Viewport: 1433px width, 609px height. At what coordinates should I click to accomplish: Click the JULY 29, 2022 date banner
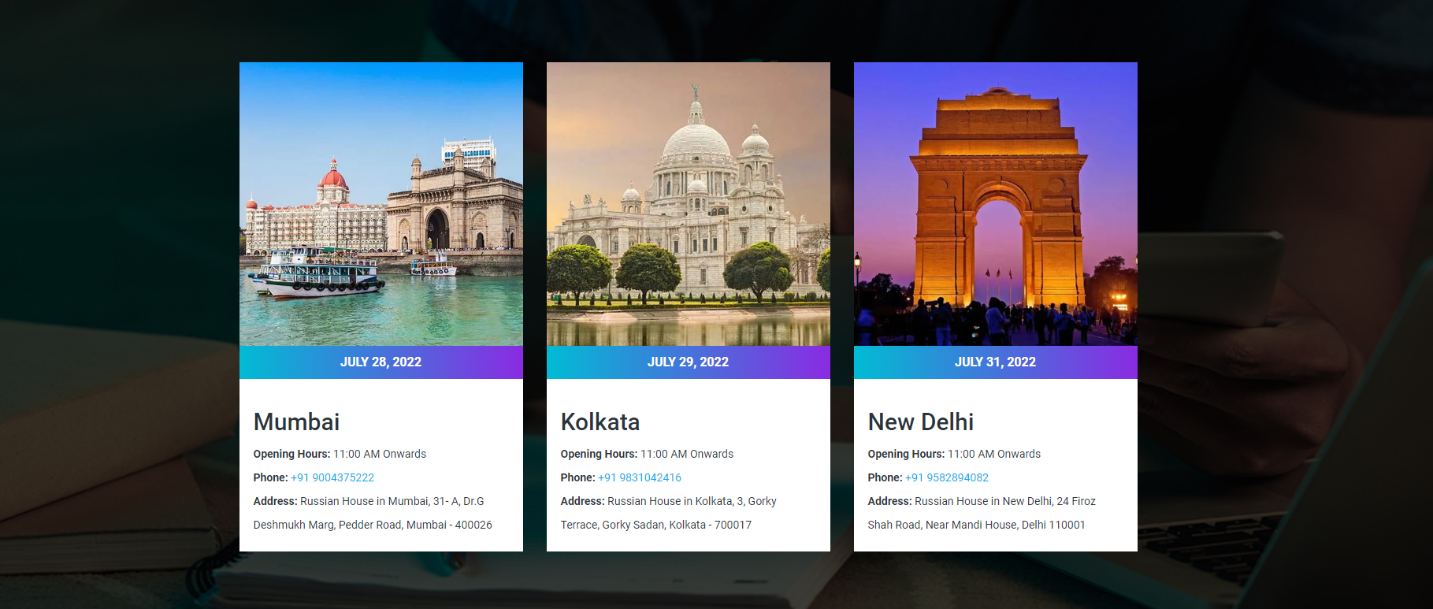(x=688, y=362)
